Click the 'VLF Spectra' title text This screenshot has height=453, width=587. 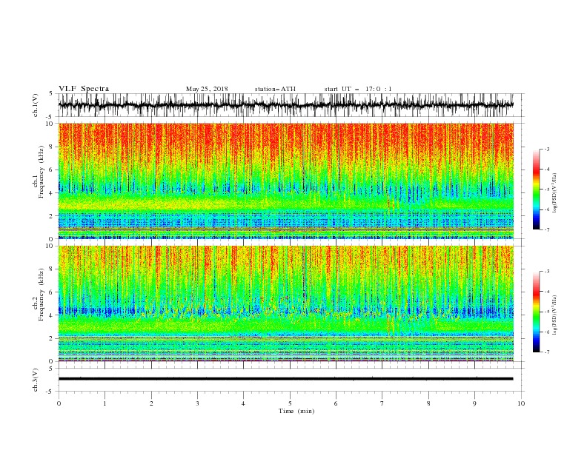click(x=84, y=89)
